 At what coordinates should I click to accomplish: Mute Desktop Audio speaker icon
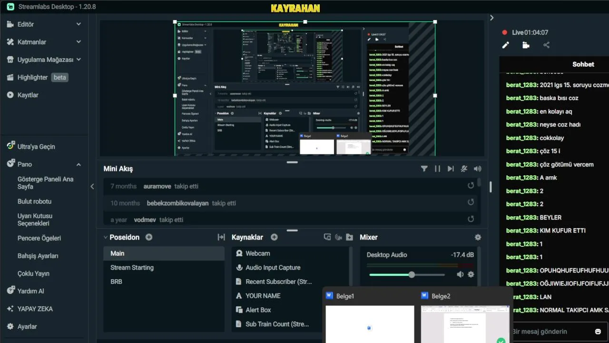tap(460, 274)
